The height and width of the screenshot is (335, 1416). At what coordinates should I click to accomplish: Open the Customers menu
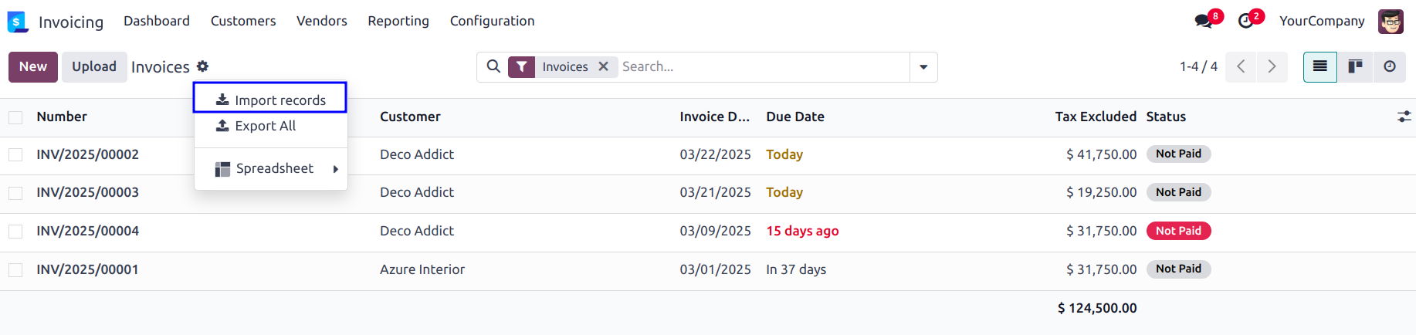click(x=243, y=21)
